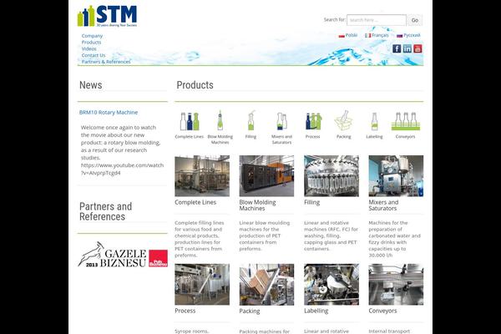Open the Filling machine photo thumbnail
Image resolution: width=501 pixels, height=334 pixels.
click(331, 176)
